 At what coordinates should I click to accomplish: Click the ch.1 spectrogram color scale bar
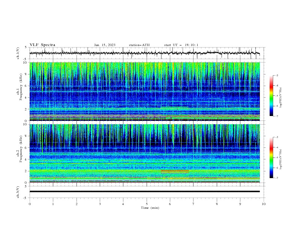coord(271,96)
